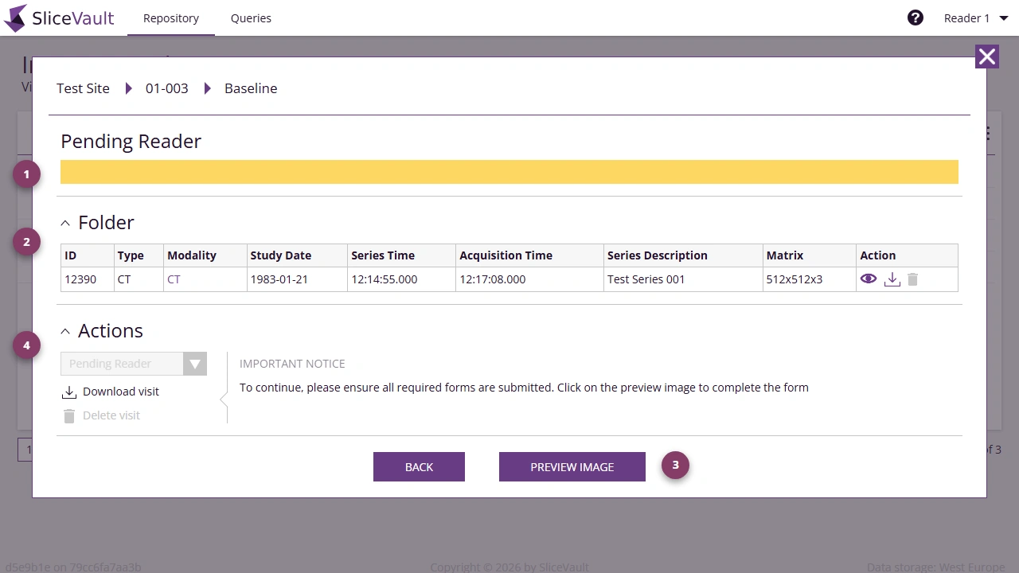The width and height of the screenshot is (1019, 573).
Task: Preview the Test Series 001 images via eye icon
Action: pos(869,279)
